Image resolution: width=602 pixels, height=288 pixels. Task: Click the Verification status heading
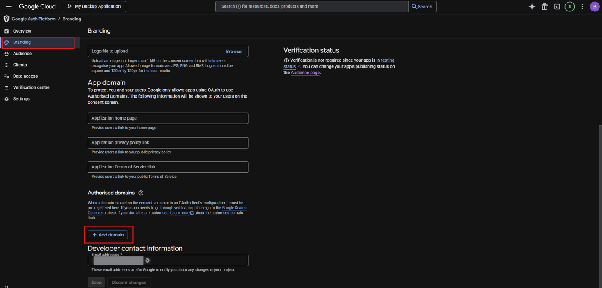(x=311, y=50)
